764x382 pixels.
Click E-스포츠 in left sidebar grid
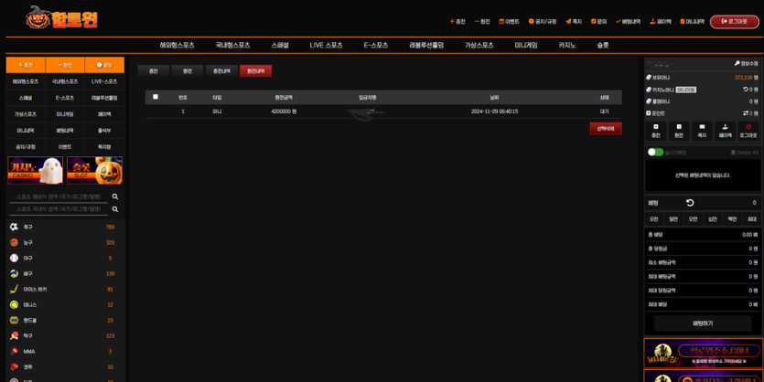click(x=65, y=98)
